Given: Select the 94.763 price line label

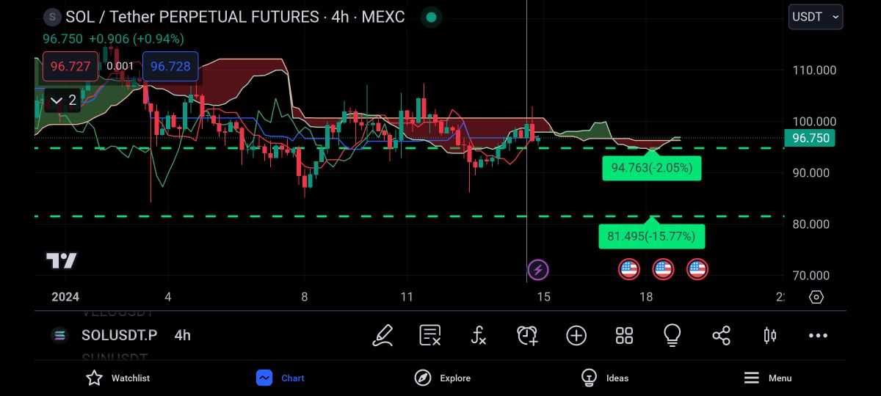Looking at the screenshot, I should tap(651, 168).
